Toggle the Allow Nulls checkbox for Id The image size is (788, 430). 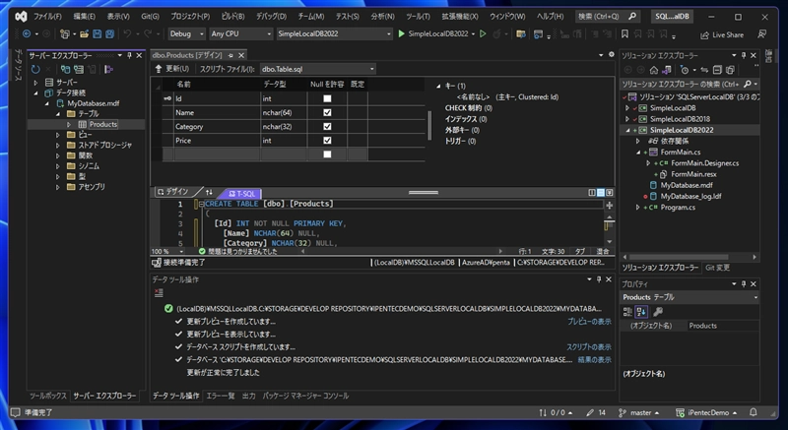327,98
